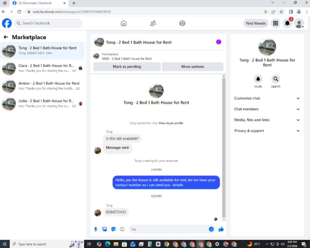This screenshot has width=310, height=248.
Task: Expand the Chat members section
Action: 267,109
